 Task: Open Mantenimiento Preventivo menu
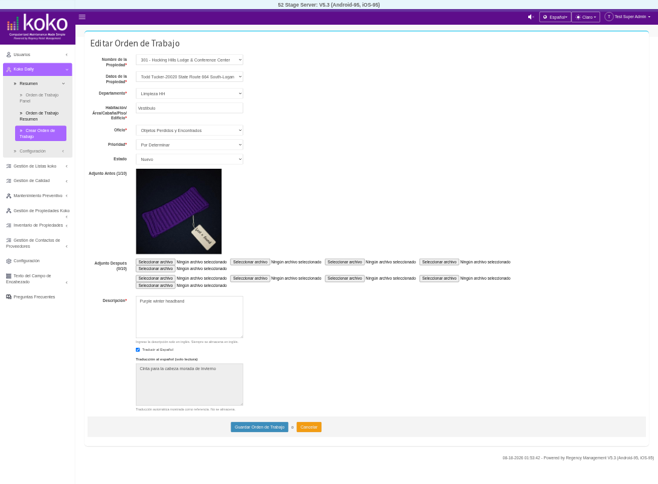coord(37,196)
